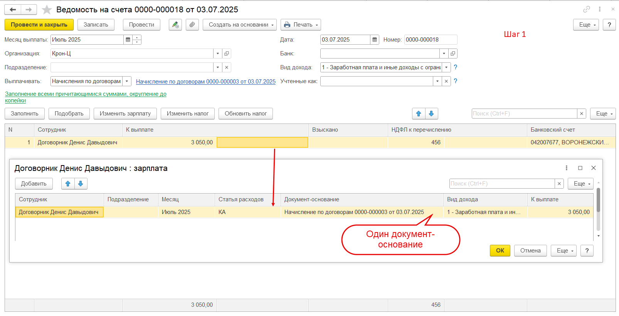Image resolution: width=619 pixels, height=316 pixels.
Task: Click the attached files paperclip icon
Action: (192, 25)
